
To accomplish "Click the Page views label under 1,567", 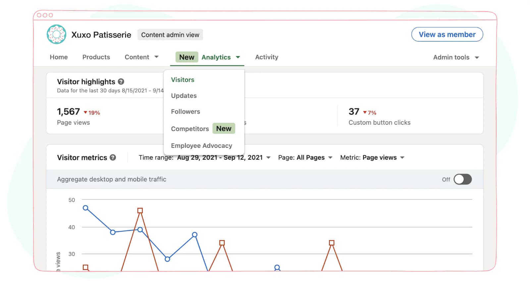I will click(x=74, y=123).
